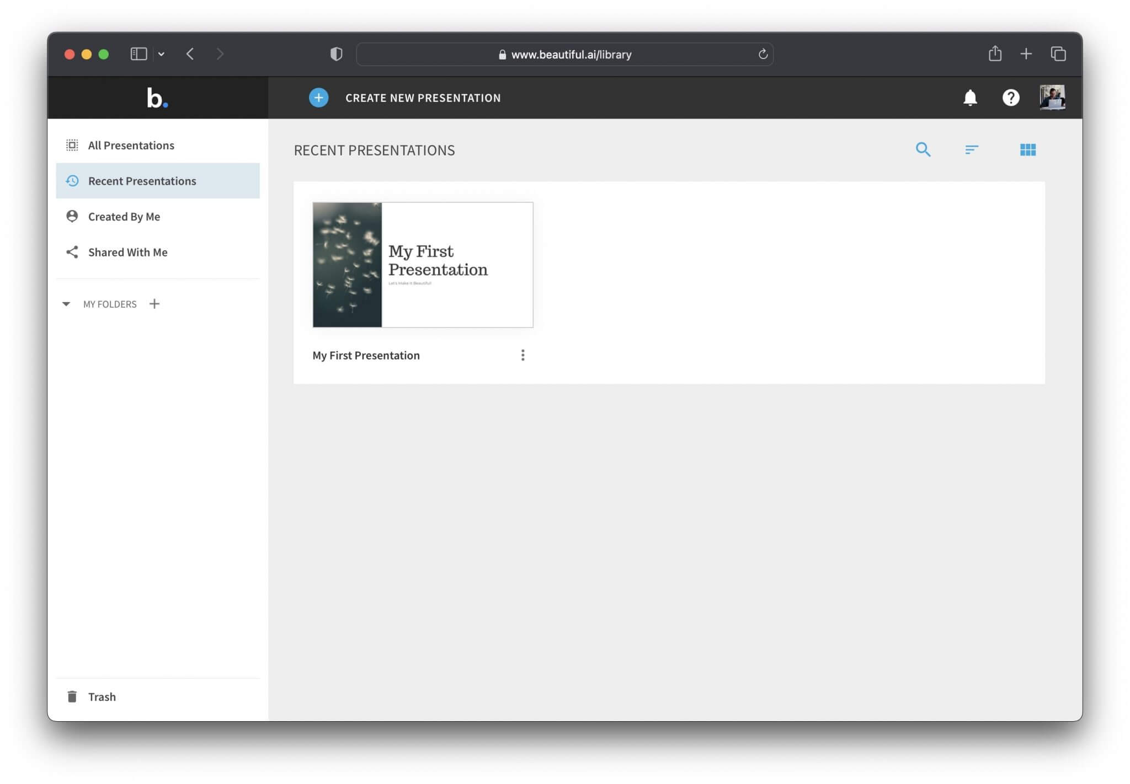This screenshot has height=784, width=1130.
Task: Open the browser tab overview chevron
Action: click(x=162, y=53)
